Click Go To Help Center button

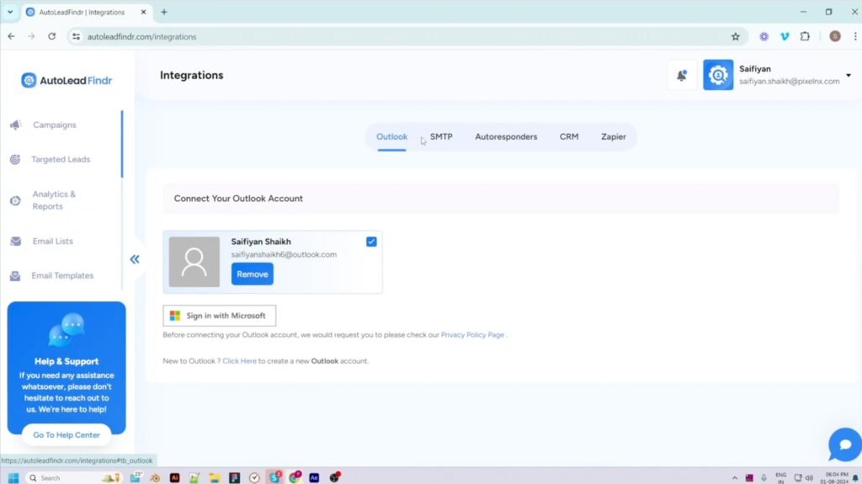[67, 434]
